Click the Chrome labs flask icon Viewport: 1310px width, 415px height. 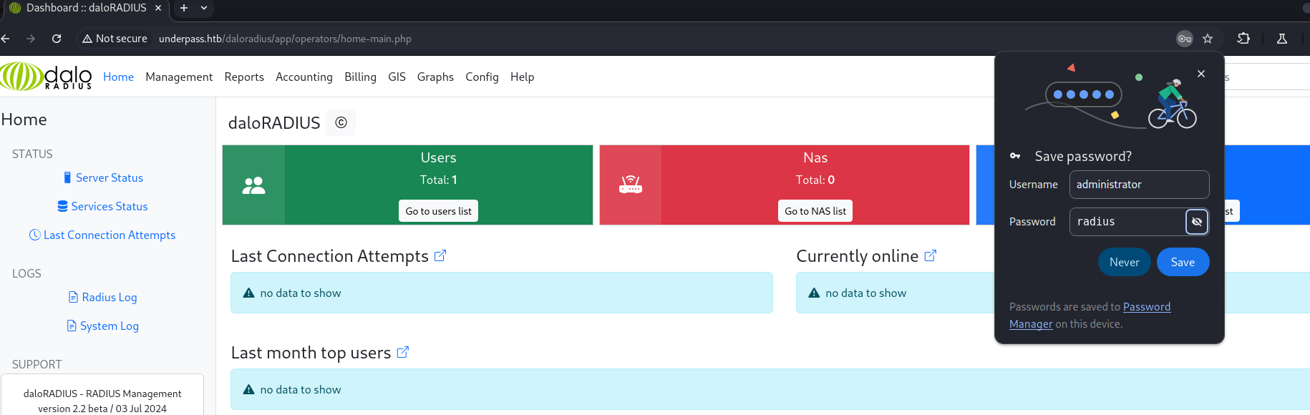coord(1282,39)
